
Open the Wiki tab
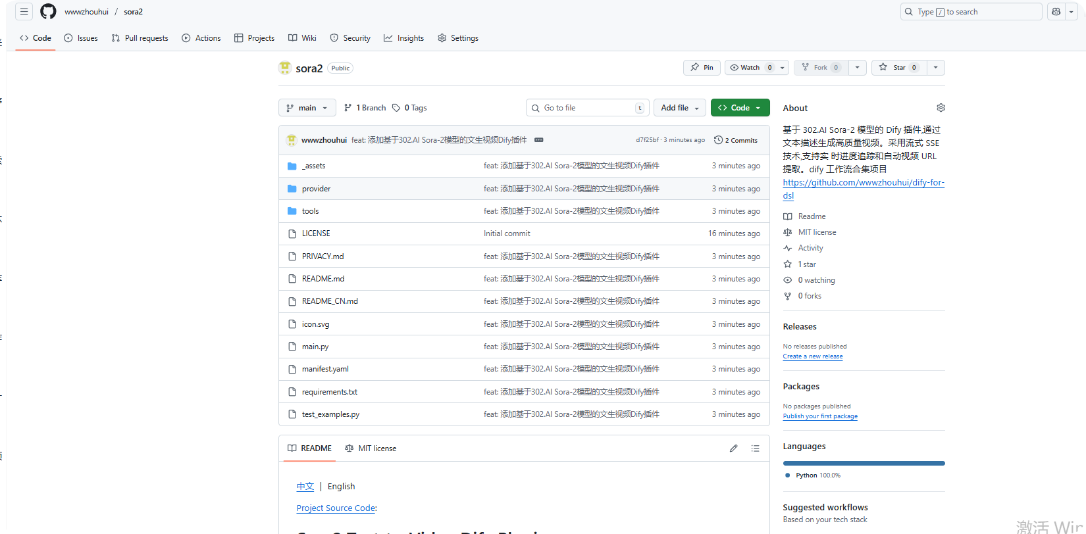(303, 38)
